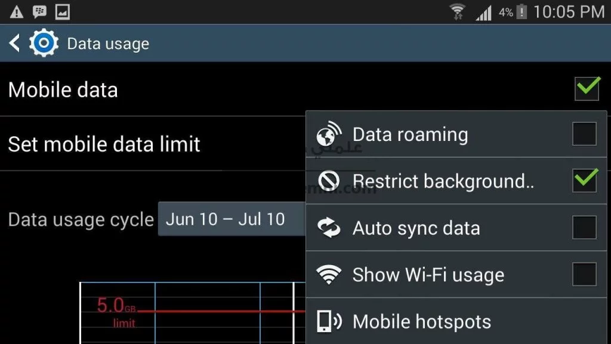Viewport: 611px width, 344px height.
Task: Enable the Show Wi-Fi usage checkbox
Action: [x=584, y=275]
